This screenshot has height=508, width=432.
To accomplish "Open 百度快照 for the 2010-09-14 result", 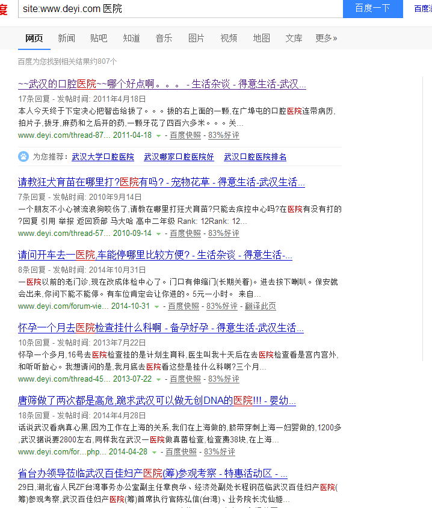I will tap(185, 234).
